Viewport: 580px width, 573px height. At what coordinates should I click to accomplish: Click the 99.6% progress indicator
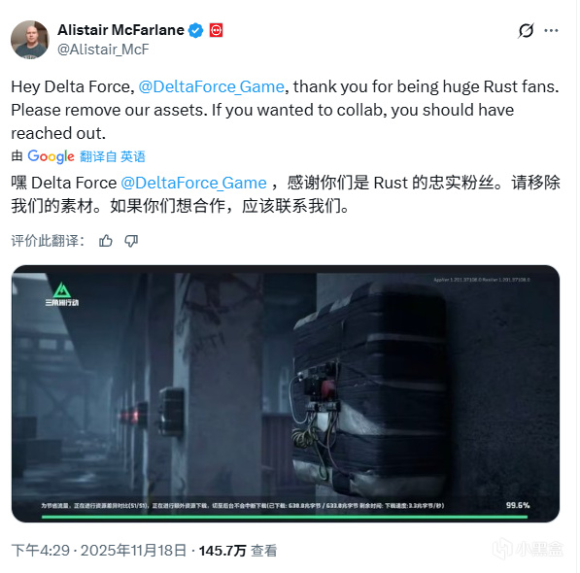pos(518,505)
